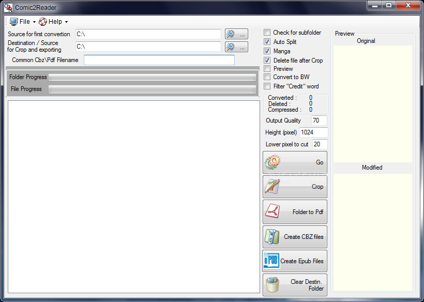424x302 pixels.
Task: Browse for the first convertion source folder
Action: pos(236,34)
